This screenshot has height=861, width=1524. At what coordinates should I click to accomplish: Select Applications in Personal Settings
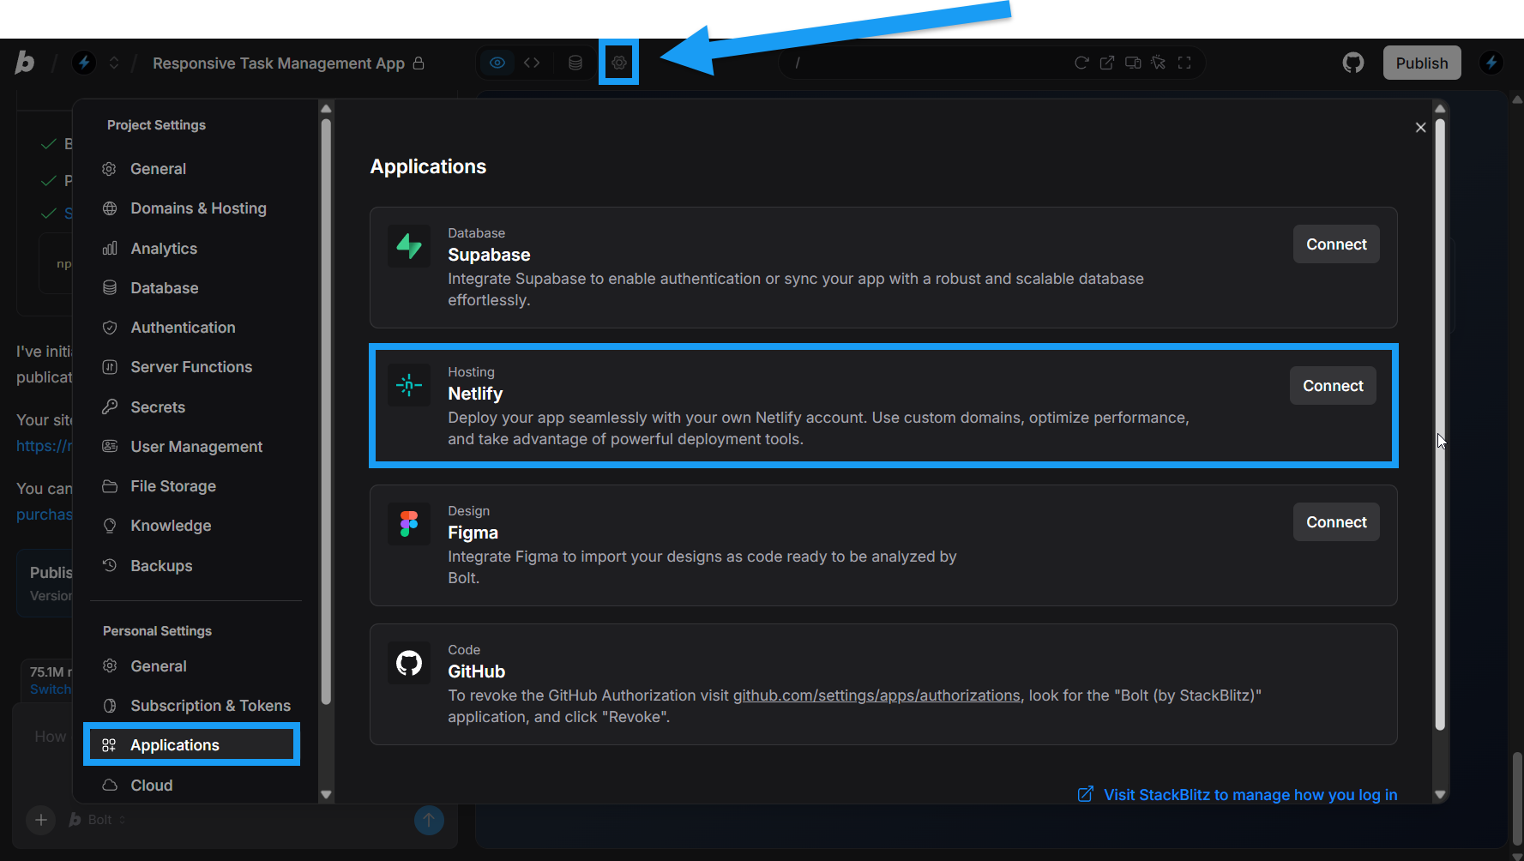click(192, 744)
